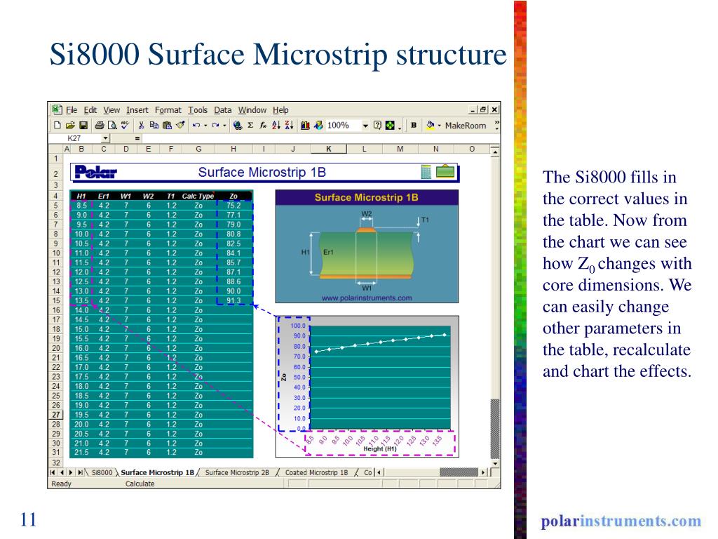
Task: Sort ascending with the A-Z icon
Action: (x=276, y=125)
